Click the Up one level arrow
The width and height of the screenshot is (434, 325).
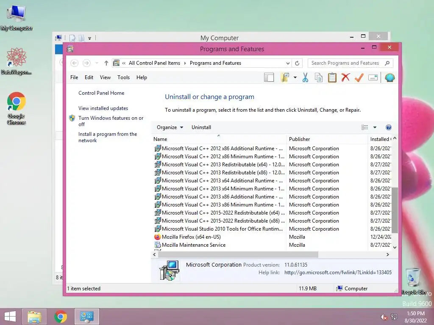pos(106,63)
